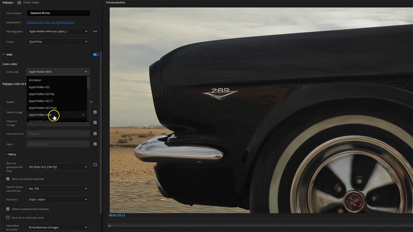Click the Moins button
This screenshot has width=413, height=232.
(10, 154)
